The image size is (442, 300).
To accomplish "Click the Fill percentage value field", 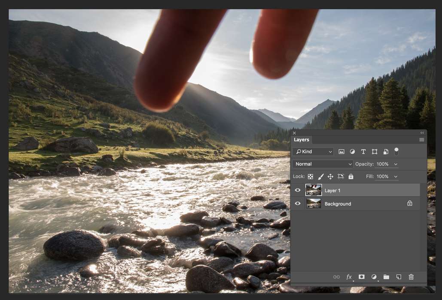I will point(383,177).
